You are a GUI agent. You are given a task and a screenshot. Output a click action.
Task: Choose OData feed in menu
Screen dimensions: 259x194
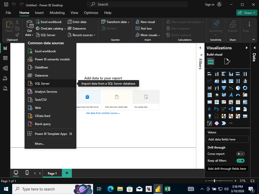[50, 116]
